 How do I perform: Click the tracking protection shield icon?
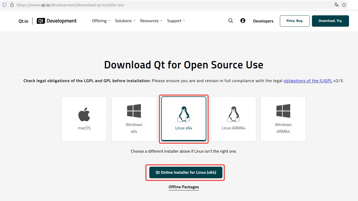(5, 4)
